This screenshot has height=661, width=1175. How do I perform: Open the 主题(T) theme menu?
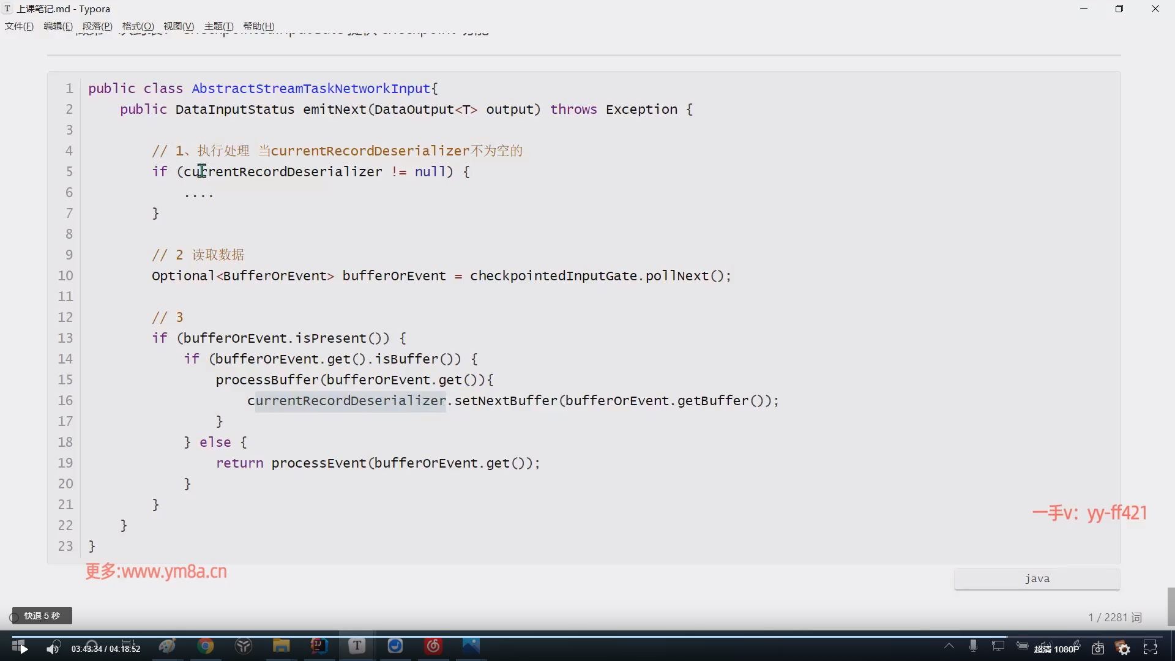pyautogui.click(x=218, y=26)
